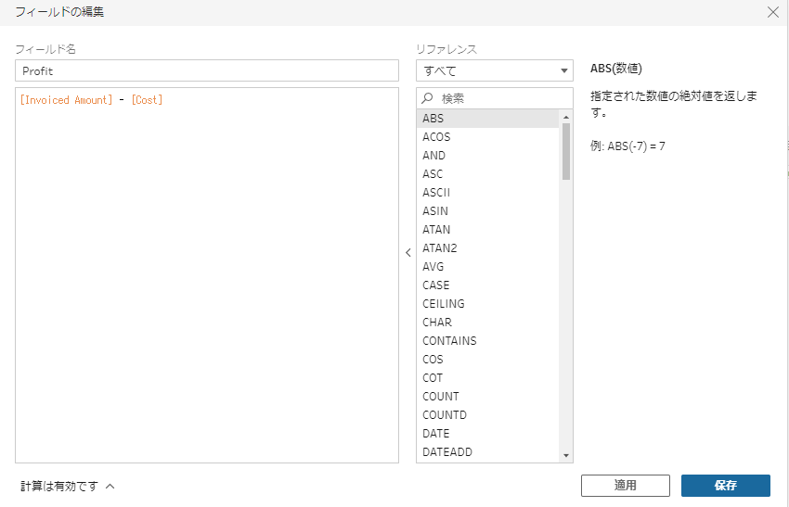Click the function list scroll down arrow

[566, 455]
